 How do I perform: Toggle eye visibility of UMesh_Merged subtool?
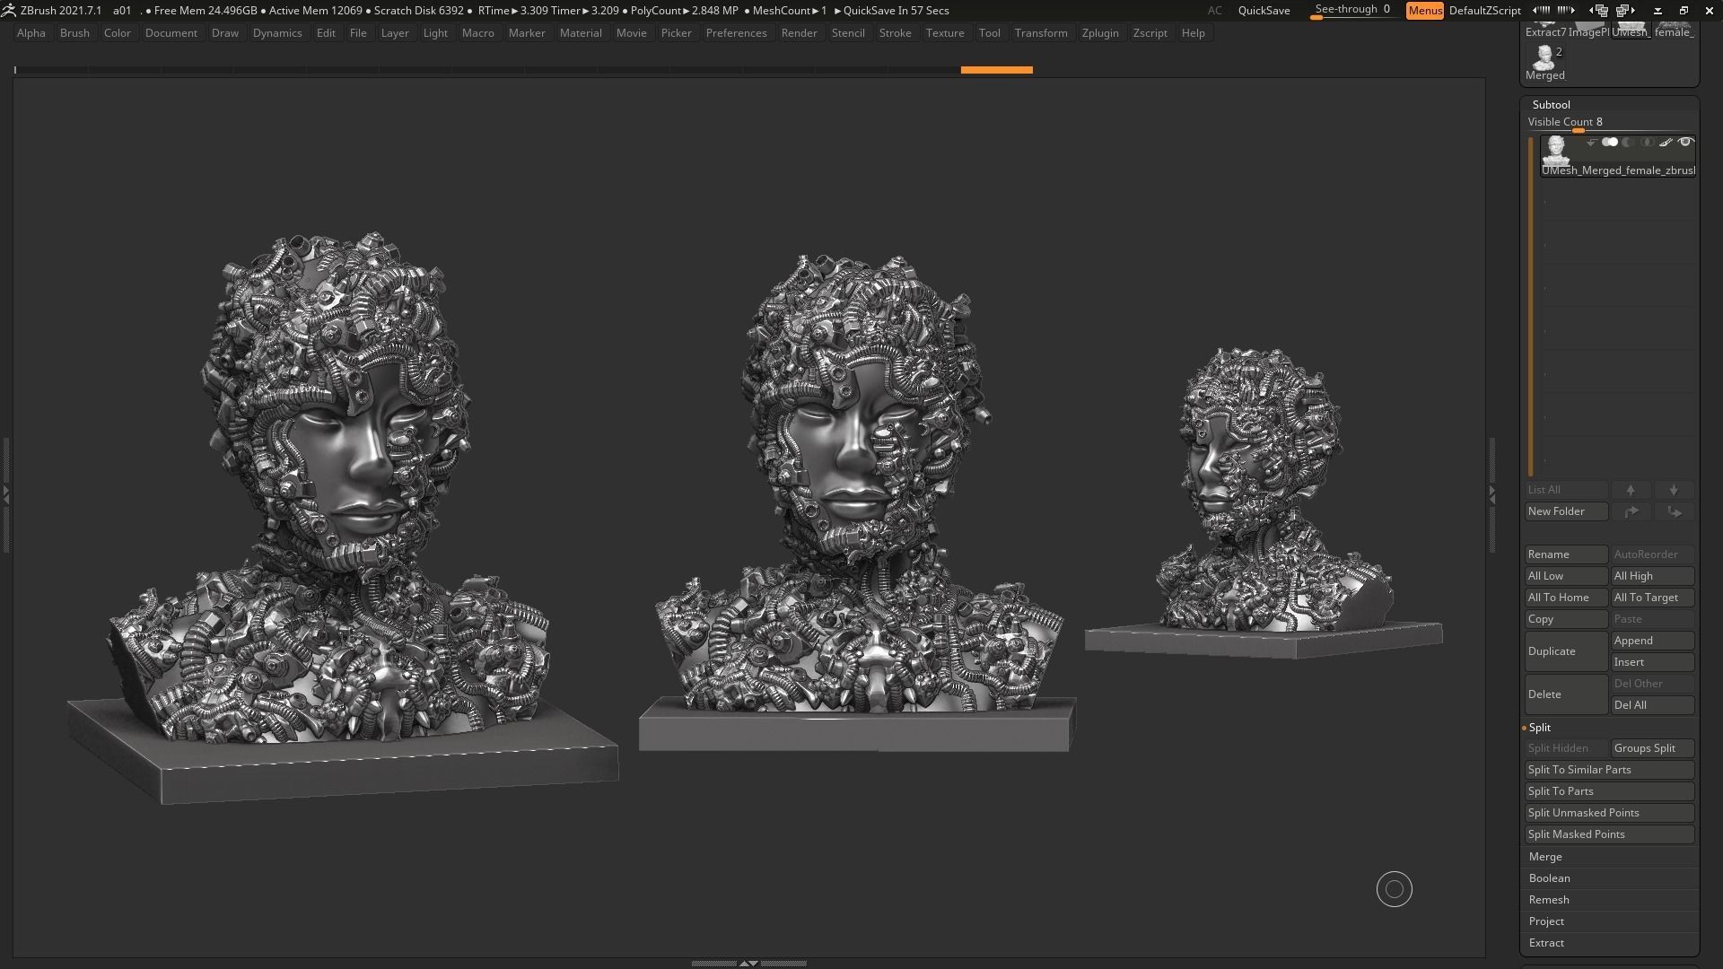click(1685, 142)
